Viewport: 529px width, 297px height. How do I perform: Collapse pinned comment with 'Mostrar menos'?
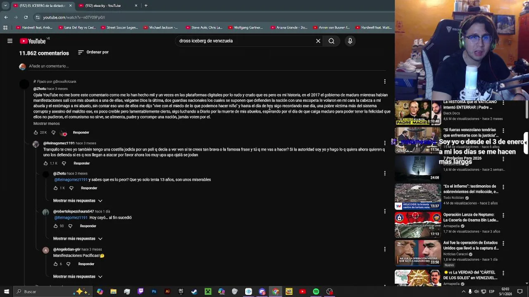(x=46, y=124)
